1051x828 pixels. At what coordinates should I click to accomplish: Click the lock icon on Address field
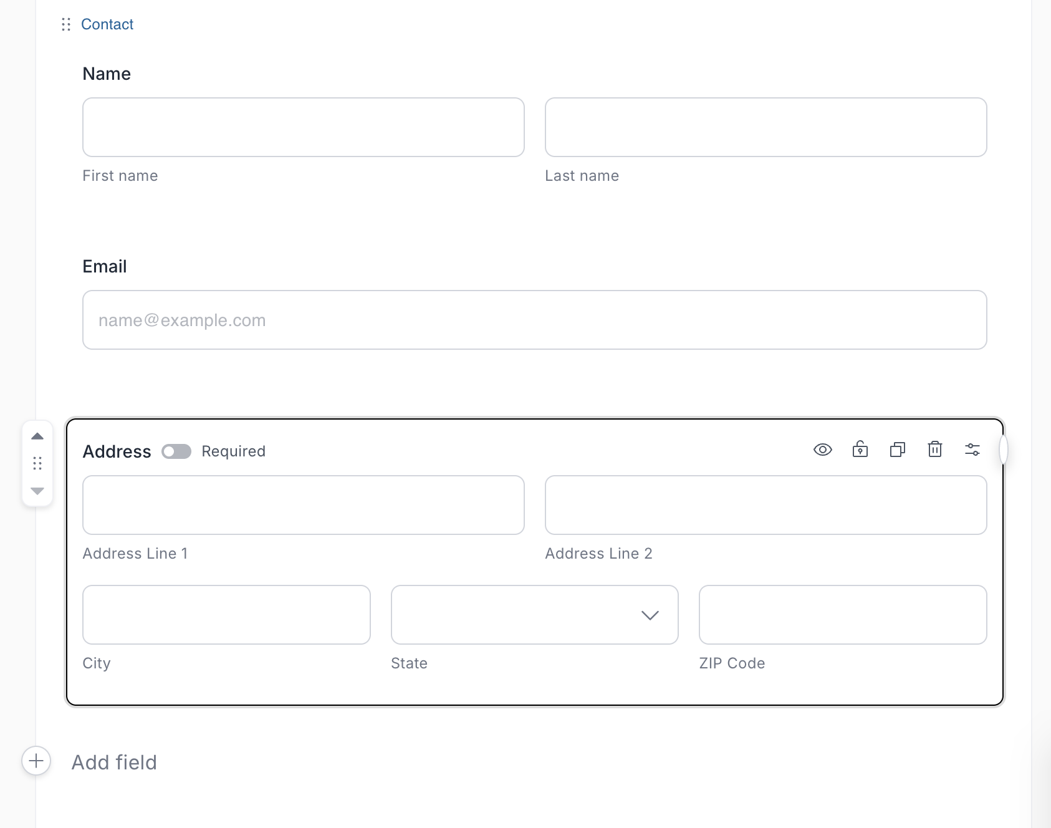pos(860,450)
